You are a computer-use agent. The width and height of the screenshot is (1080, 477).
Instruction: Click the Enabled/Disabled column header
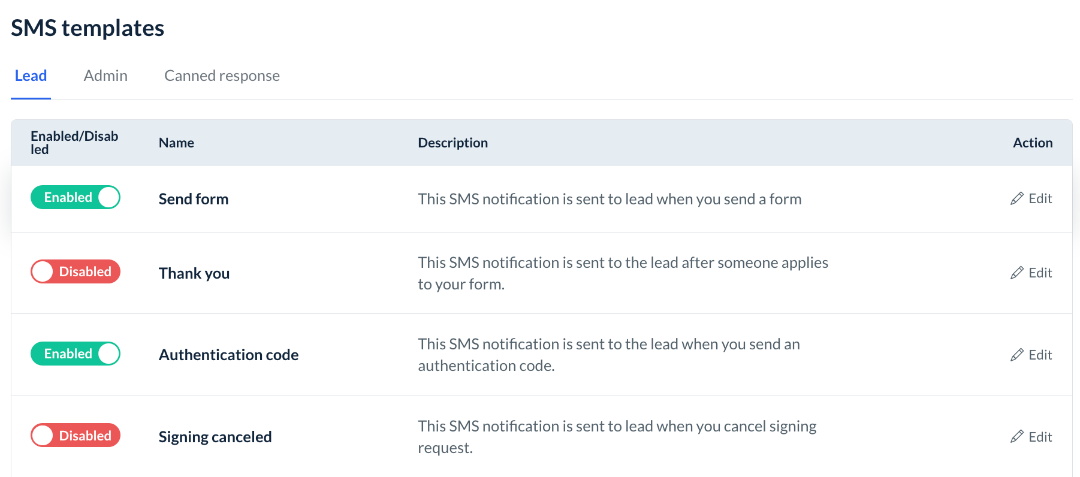tap(74, 143)
